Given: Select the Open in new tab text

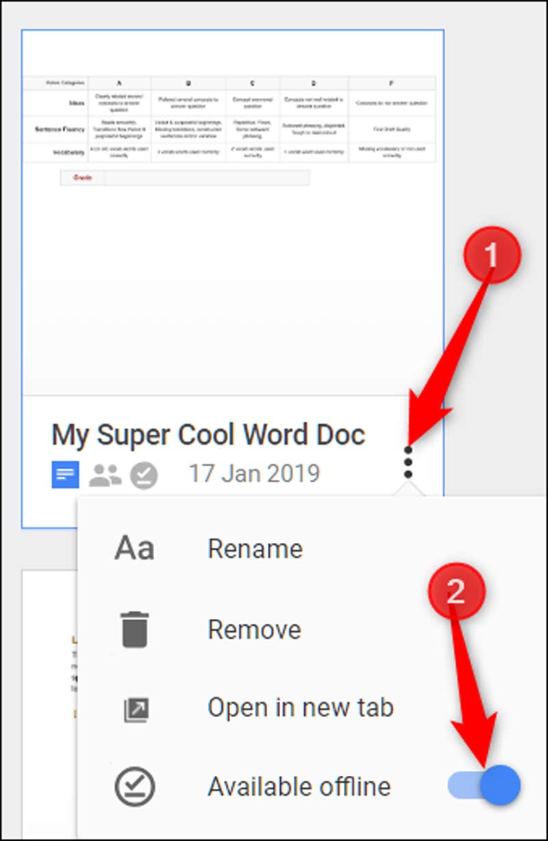Looking at the screenshot, I should coord(301,708).
